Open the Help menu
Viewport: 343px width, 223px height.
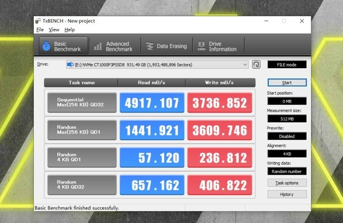click(70, 30)
